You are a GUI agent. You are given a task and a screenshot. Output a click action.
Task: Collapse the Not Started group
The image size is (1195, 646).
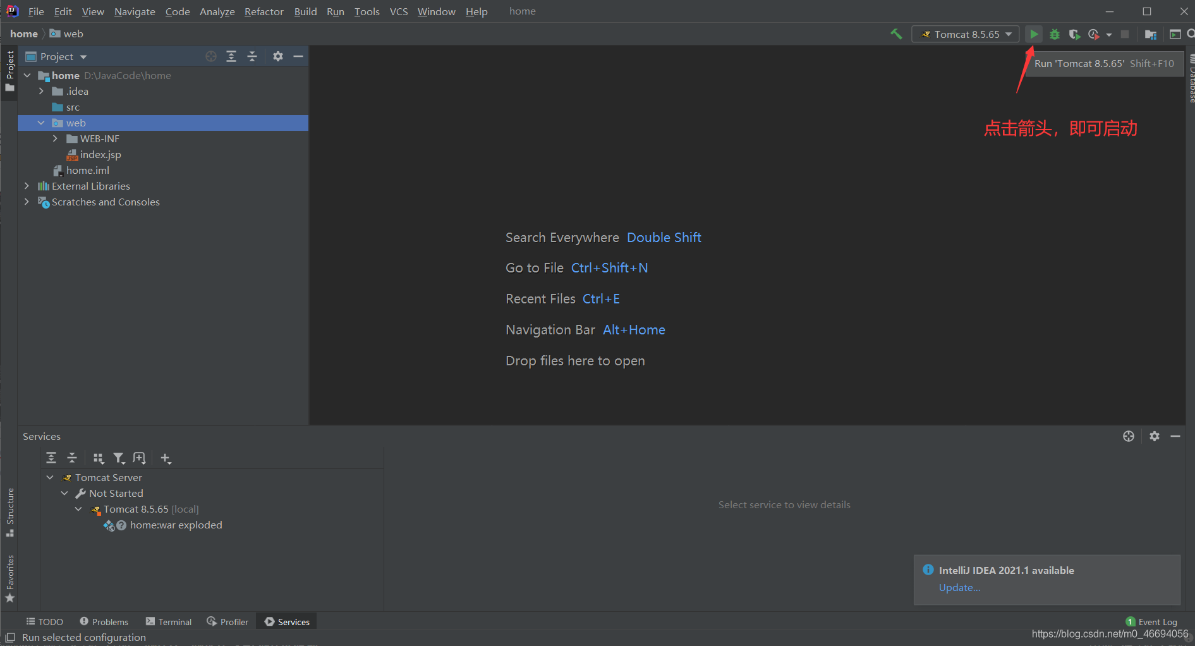(64, 493)
